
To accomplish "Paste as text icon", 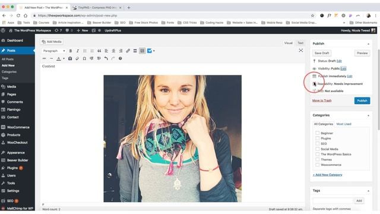I will pyautogui.click(x=70, y=58).
